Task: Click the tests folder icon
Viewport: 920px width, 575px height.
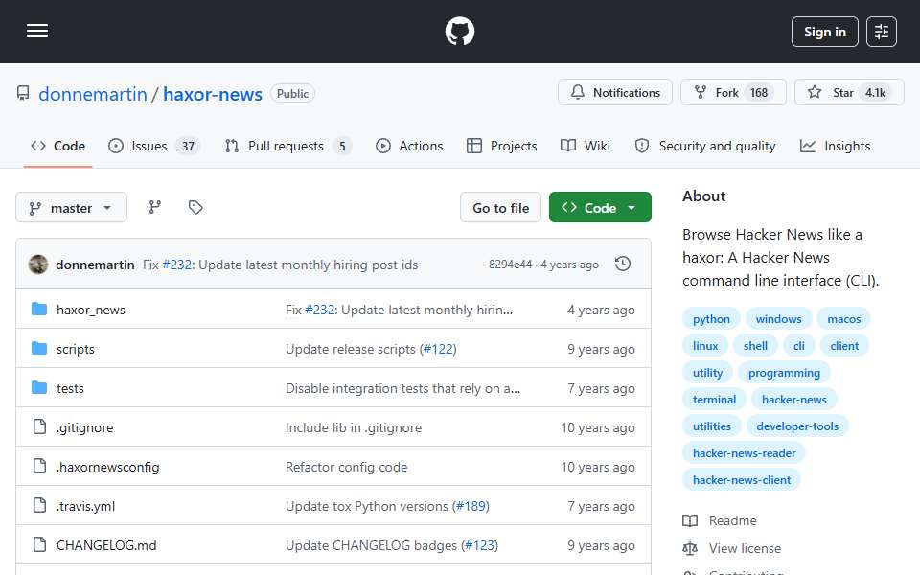Action: click(39, 388)
